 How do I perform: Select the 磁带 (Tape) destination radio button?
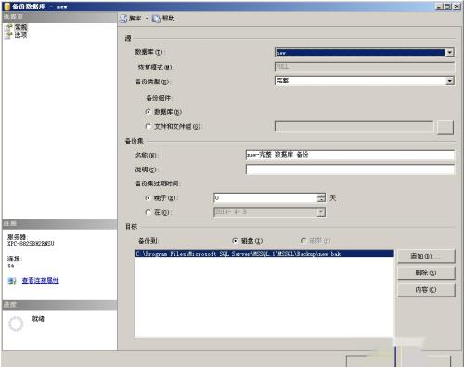tap(303, 241)
